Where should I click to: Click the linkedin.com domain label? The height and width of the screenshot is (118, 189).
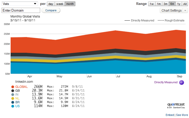(24, 82)
